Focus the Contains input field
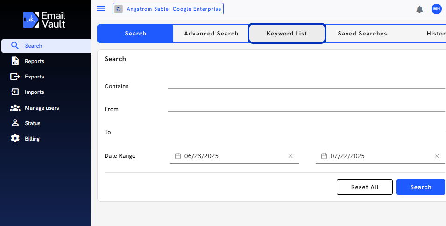The width and height of the screenshot is (446, 226). [x=306, y=85]
